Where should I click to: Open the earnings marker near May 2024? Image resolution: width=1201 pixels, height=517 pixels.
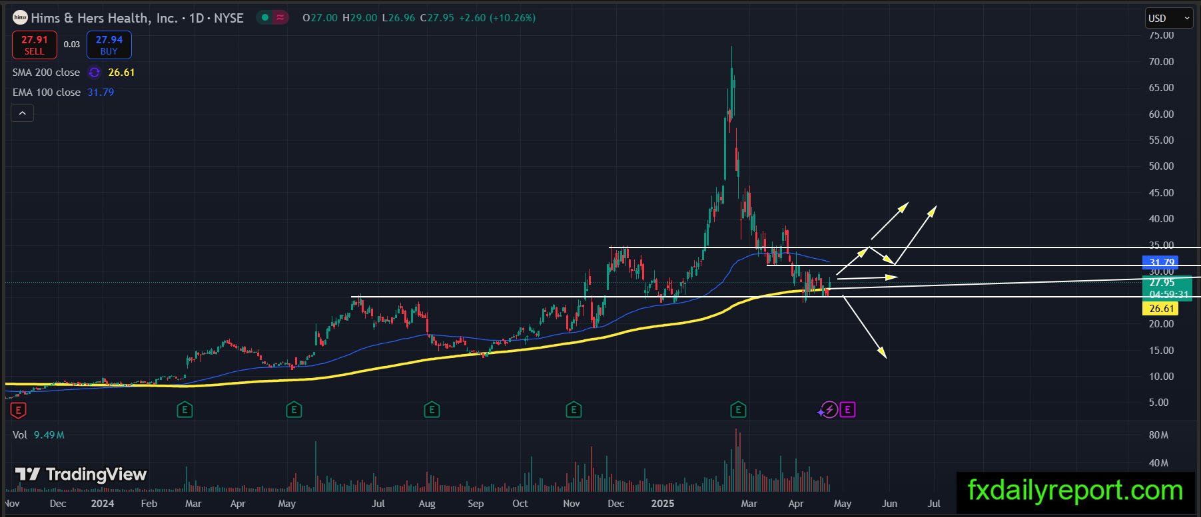tap(294, 410)
